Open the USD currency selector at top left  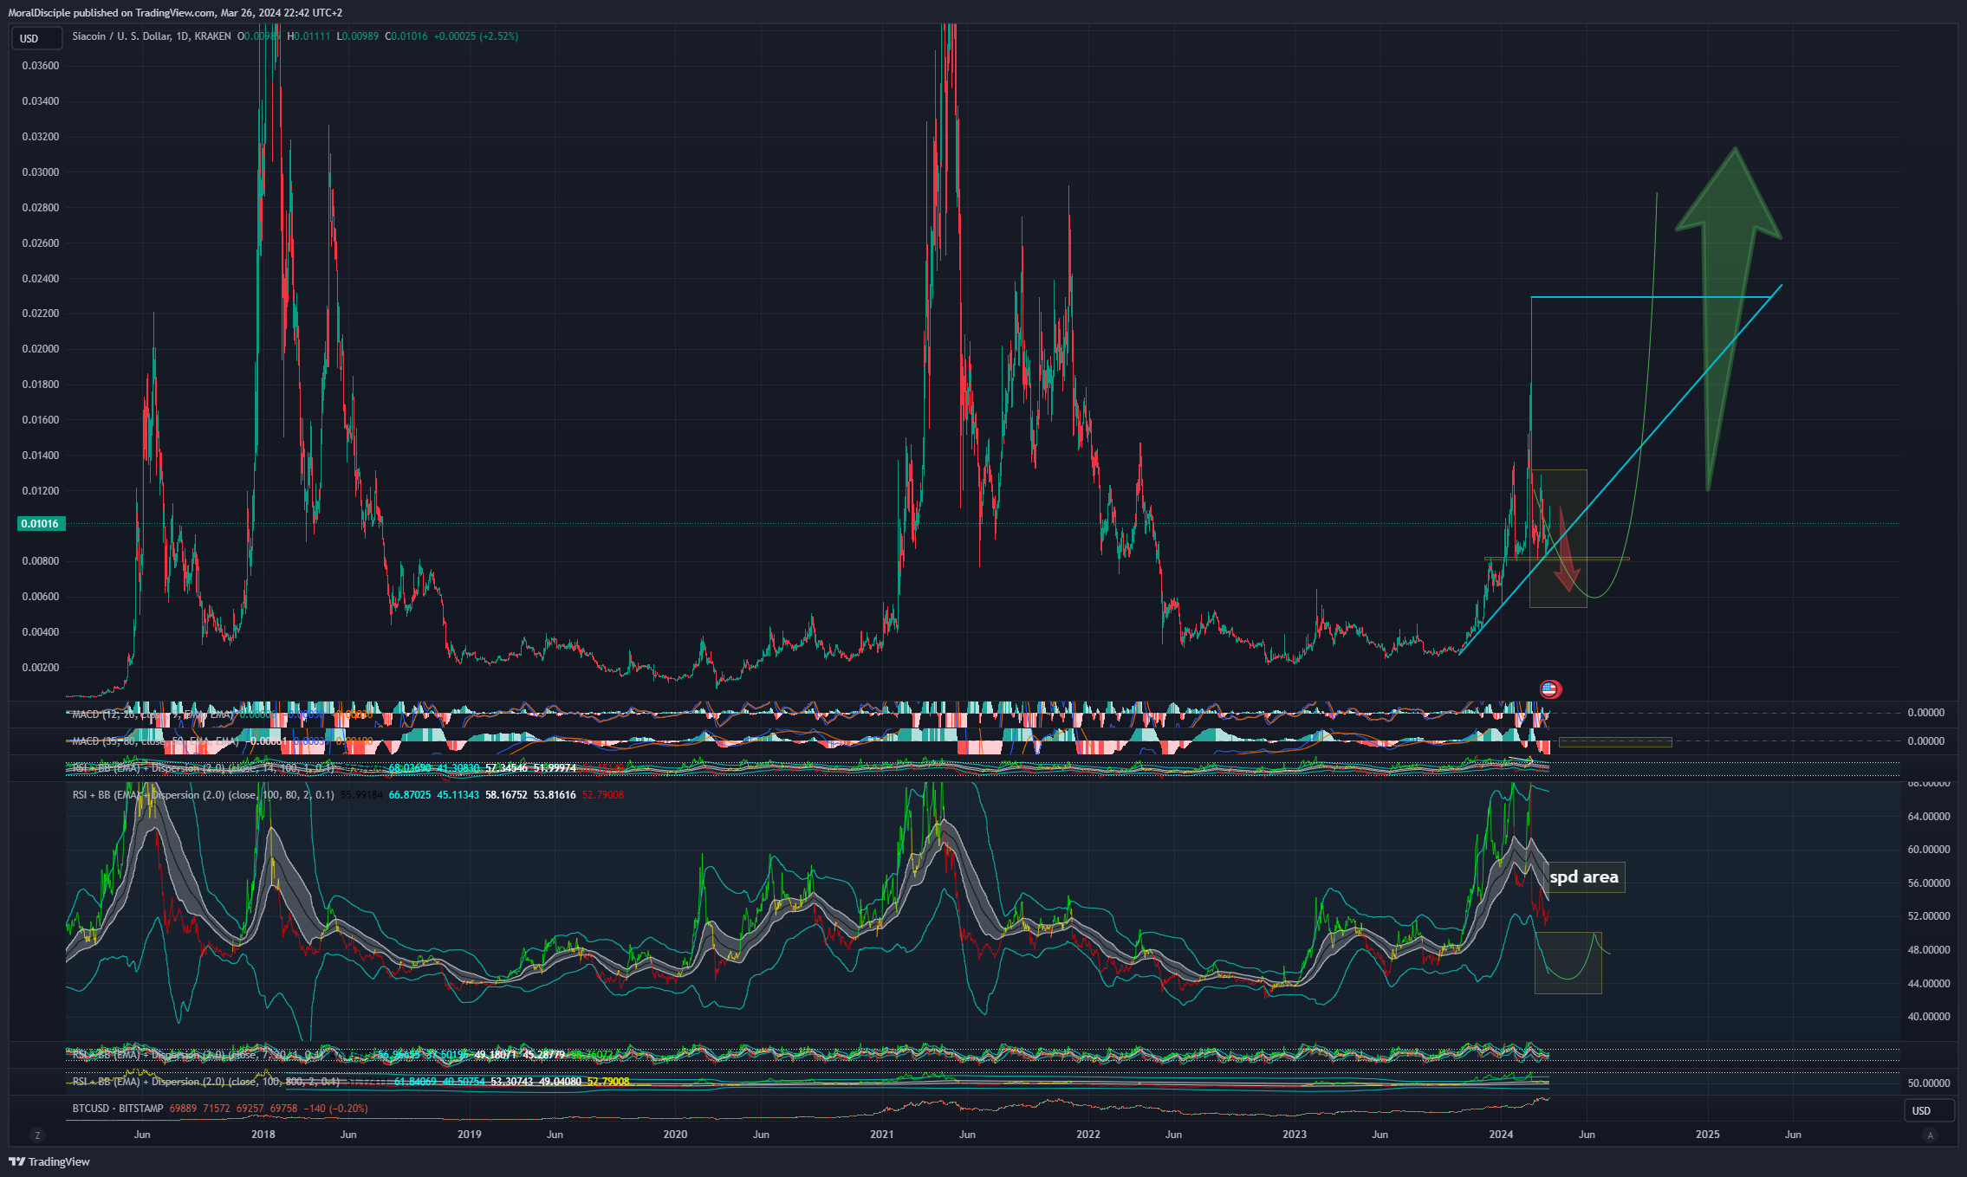(36, 38)
